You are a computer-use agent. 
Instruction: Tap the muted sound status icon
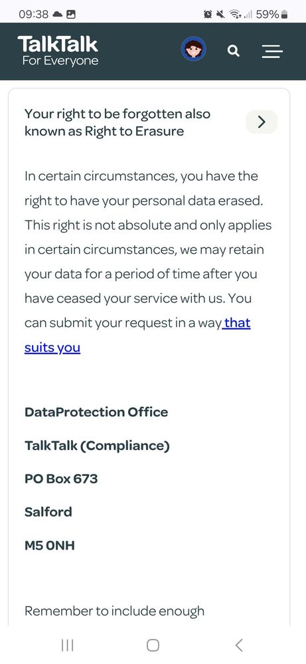(x=220, y=15)
